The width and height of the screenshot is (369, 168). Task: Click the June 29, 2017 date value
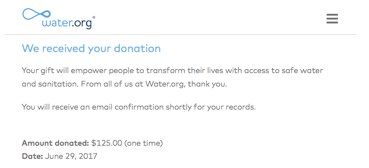tap(71, 156)
